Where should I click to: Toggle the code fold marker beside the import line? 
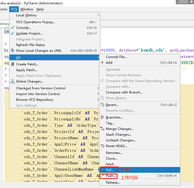click(x=2, y=31)
